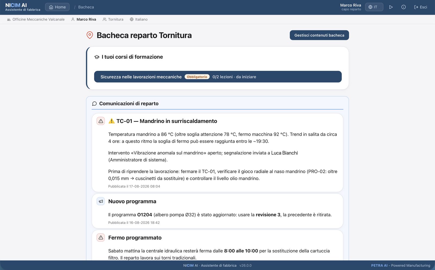Click the factory icon beside Officine Meccaniche Valcanale

pos(9,20)
